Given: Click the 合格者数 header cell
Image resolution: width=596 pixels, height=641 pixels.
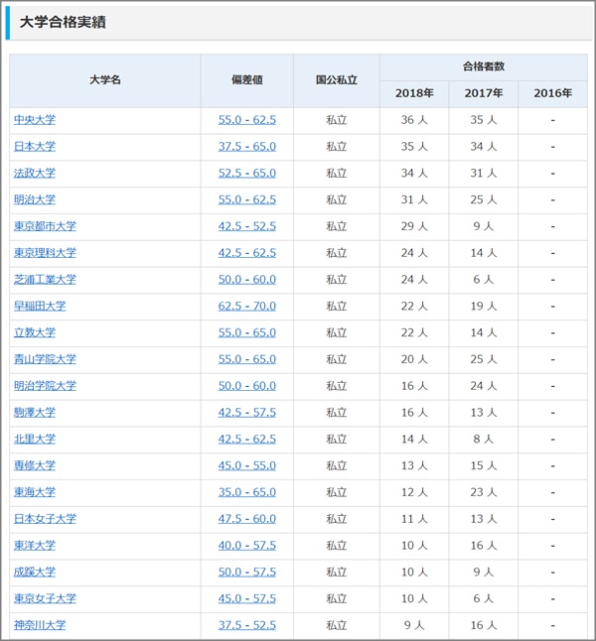Looking at the screenshot, I should click(484, 66).
